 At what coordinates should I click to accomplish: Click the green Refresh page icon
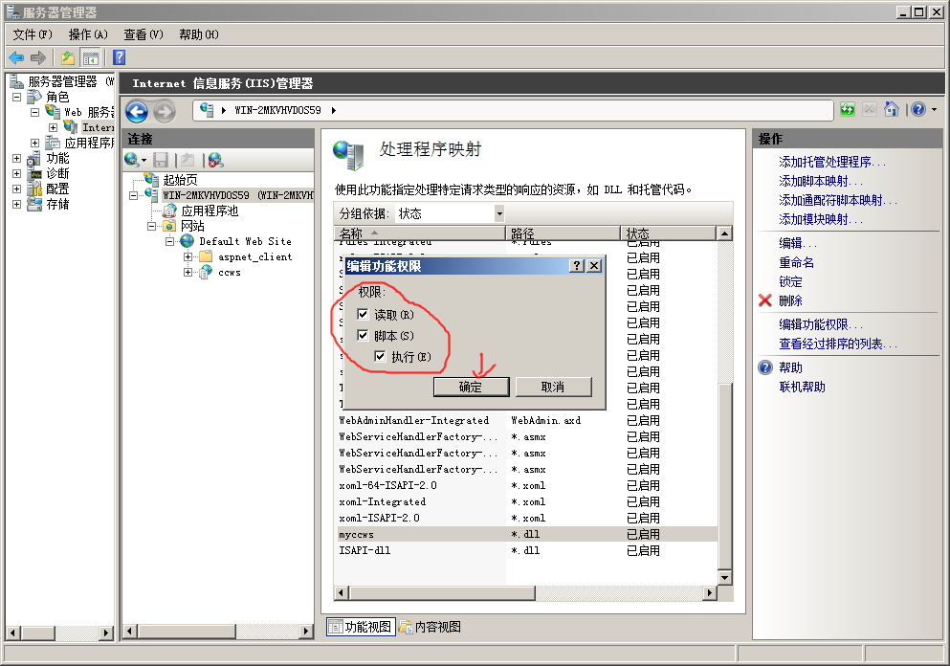click(x=848, y=109)
